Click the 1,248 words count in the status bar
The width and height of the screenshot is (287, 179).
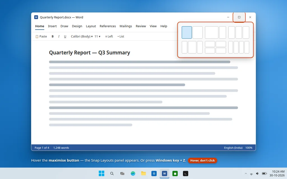(61, 148)
